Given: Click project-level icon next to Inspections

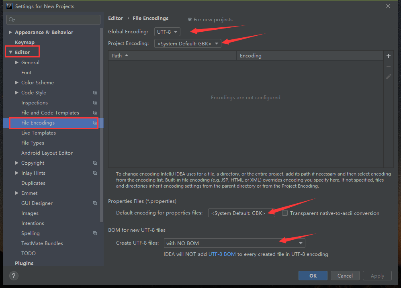Looking at the screenshot, I should (95, 102).
